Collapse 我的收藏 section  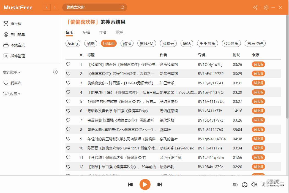[12, 94]
